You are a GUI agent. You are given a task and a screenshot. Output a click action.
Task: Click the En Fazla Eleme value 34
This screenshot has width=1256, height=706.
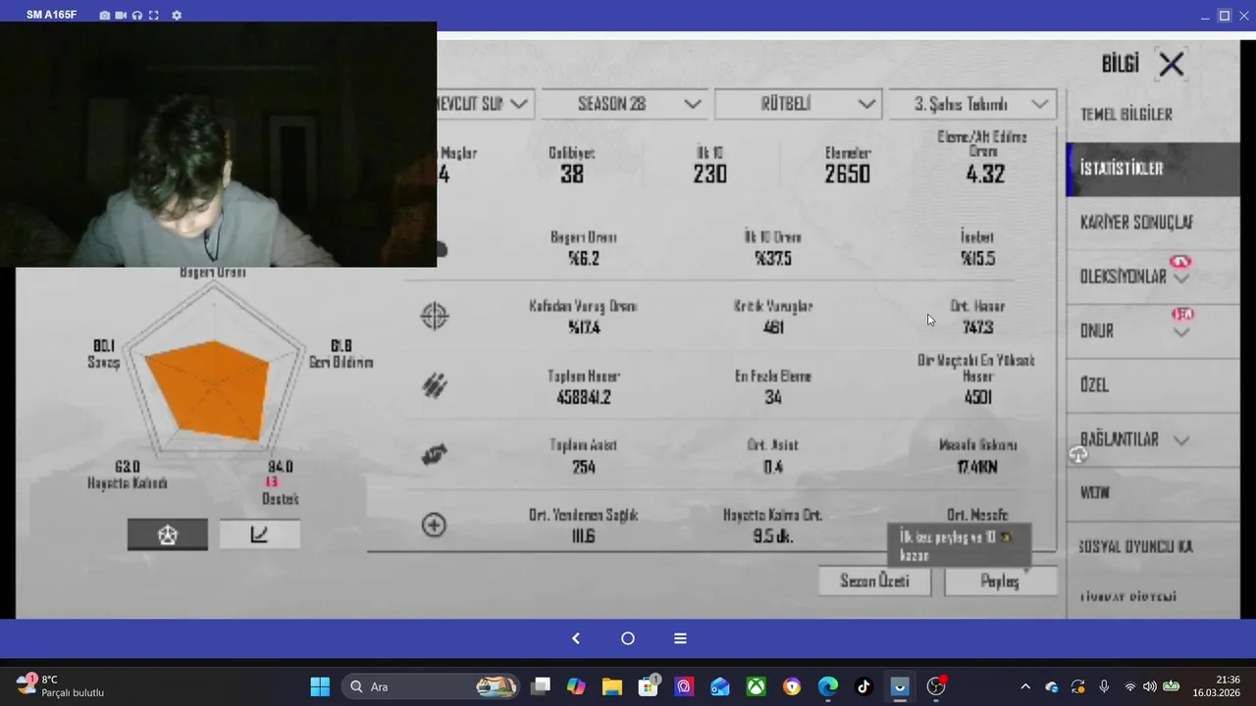pyautogui.click(x=773, y=397)
